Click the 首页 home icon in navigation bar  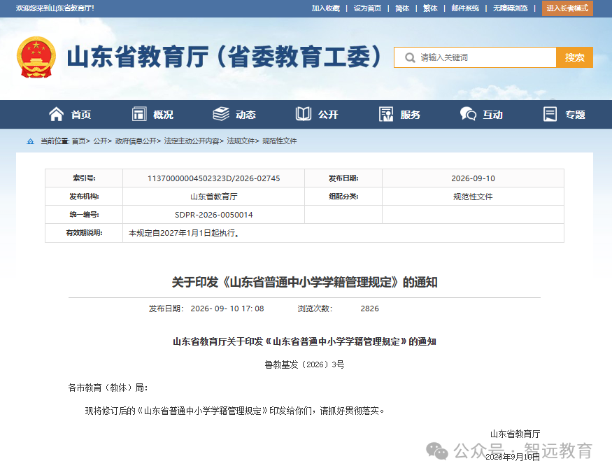(x=56, y=114)
